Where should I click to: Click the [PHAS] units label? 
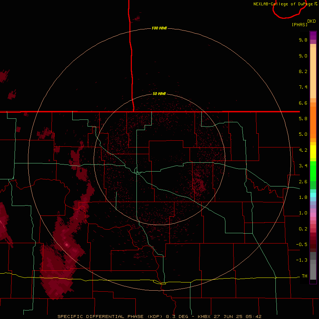point(300,24)
